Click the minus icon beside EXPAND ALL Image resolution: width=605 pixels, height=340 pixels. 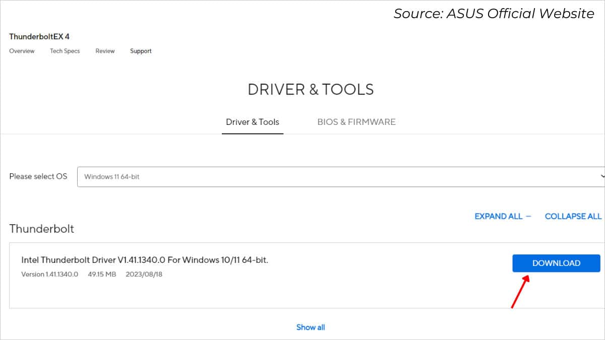click(x=528, y=216)
